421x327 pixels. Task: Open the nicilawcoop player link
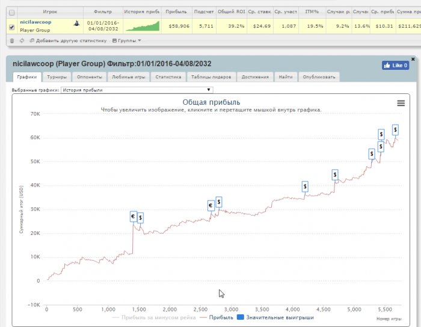click(x=35, y=22)
